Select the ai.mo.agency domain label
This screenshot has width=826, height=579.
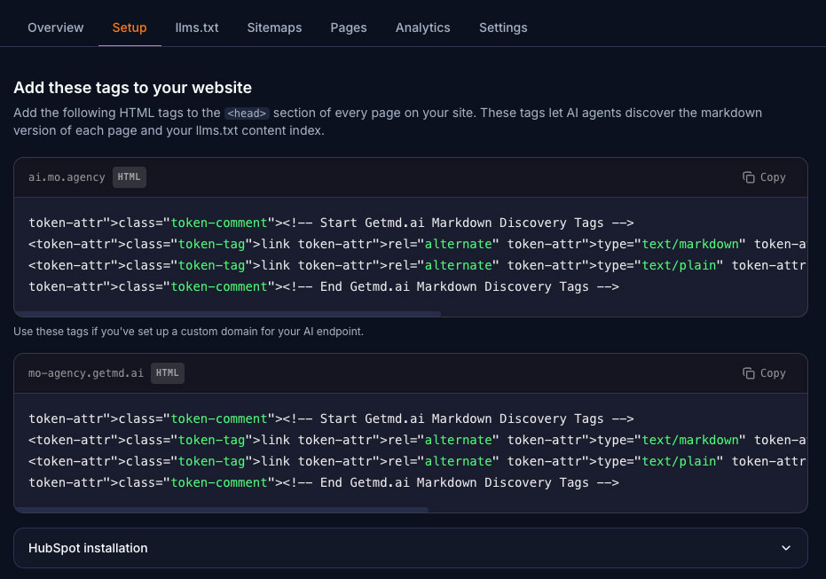[66, 176]
